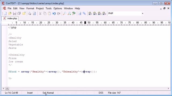Click the ConTEXT icon in menu bar
The height and width of the screenshot is (96, 172).
(5, 8)
